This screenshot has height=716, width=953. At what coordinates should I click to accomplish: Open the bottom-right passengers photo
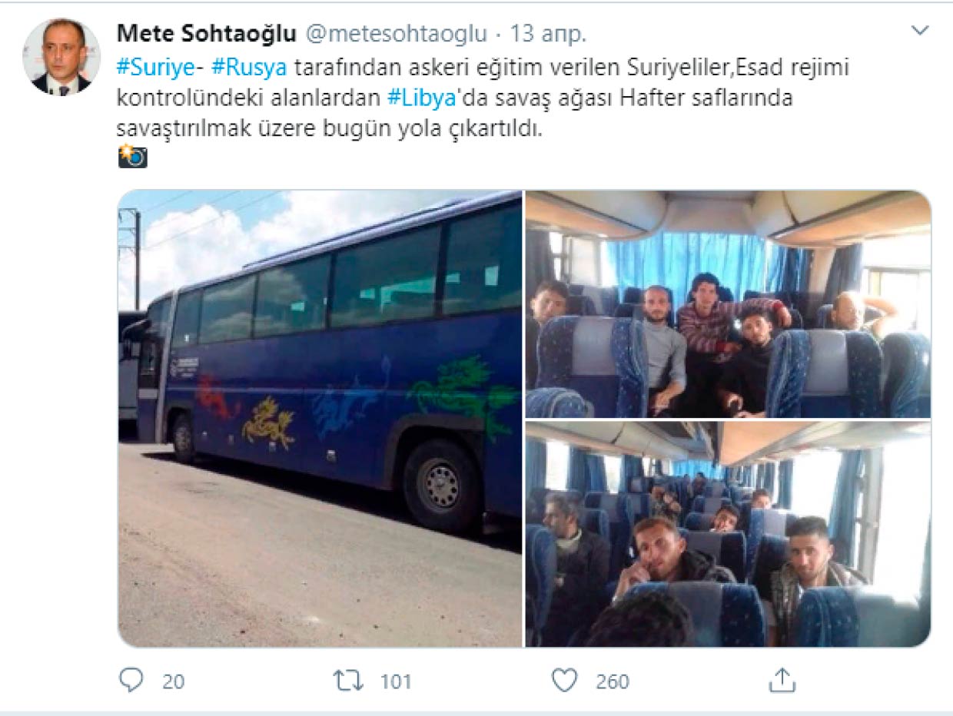tap(728, 534)
